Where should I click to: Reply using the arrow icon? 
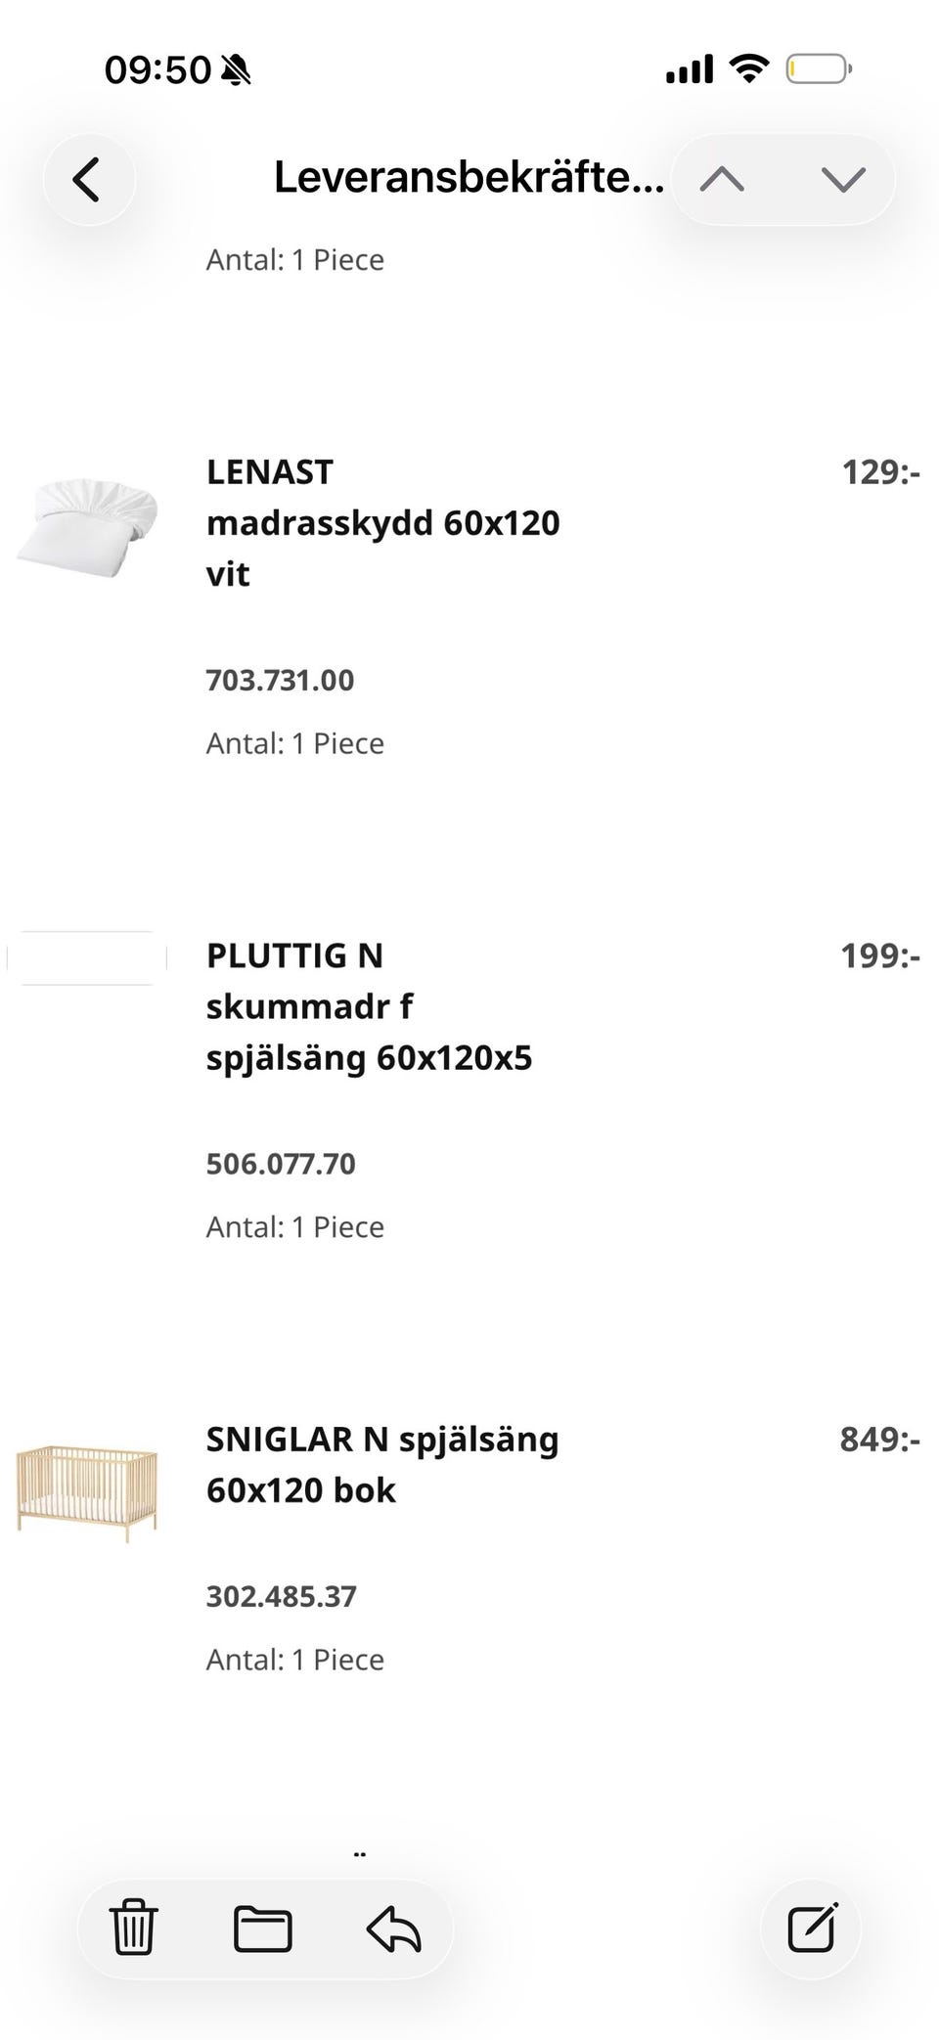393,1929
